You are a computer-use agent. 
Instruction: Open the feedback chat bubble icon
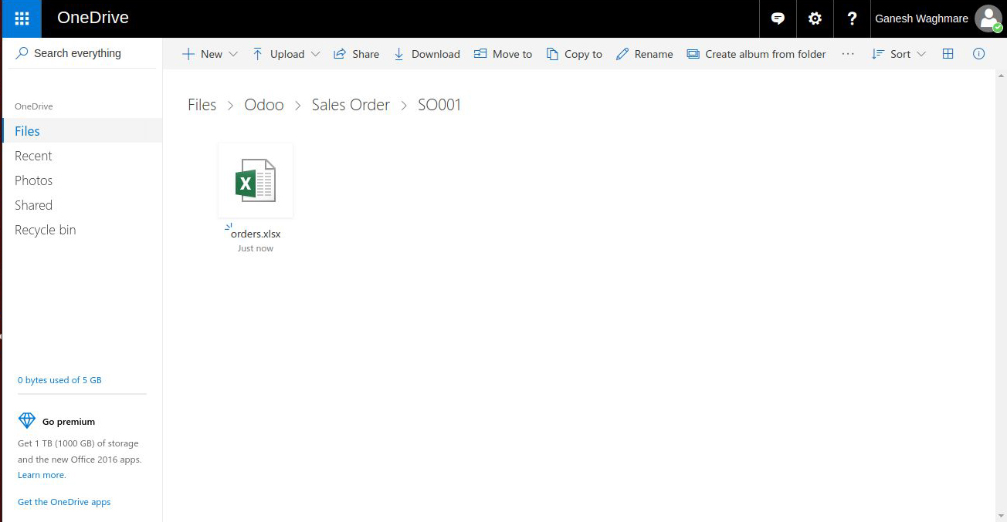[x=778, y=19]
